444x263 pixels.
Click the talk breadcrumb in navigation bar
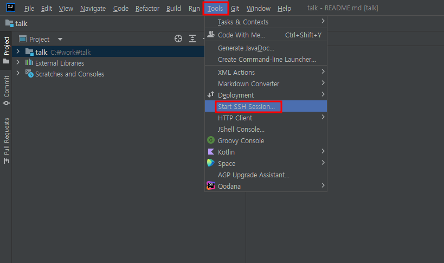tap(16, 23)
